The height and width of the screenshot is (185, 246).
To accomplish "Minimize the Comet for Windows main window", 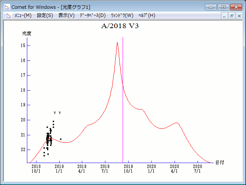I will click(211, 7).
